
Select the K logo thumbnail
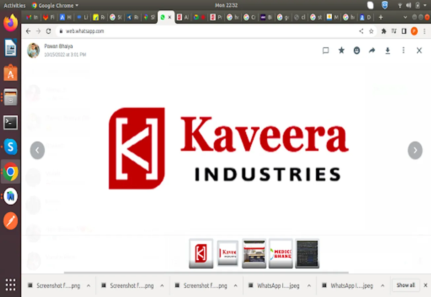click(201, 253)
